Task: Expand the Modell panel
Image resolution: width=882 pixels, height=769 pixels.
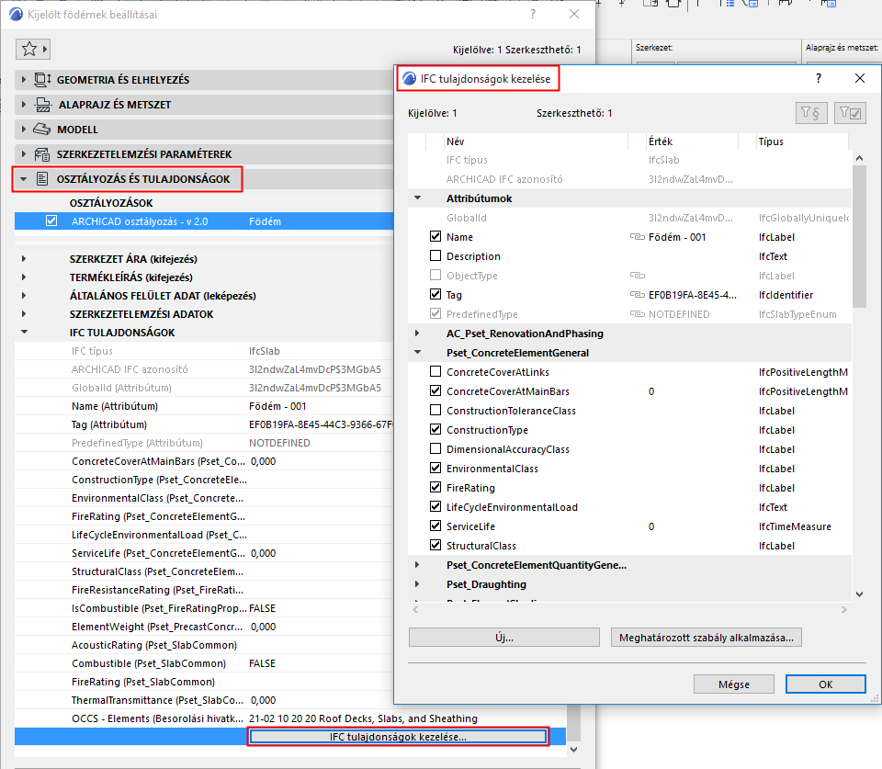Action: [24, 130]
